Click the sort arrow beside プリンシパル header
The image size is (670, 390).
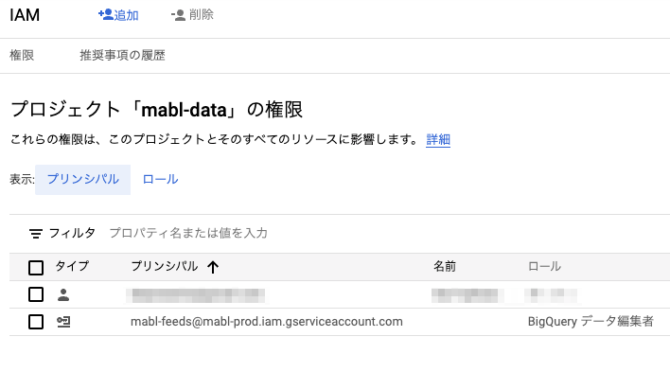pyautogui.click(x=213, y=267)
